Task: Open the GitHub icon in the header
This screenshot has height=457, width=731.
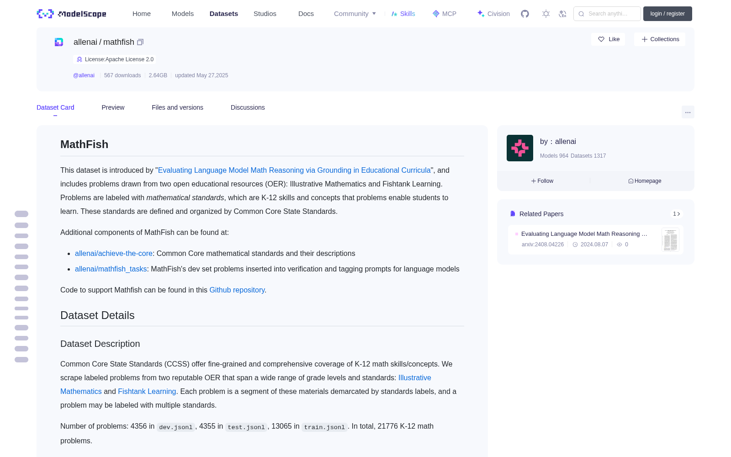Action: (525, 14)
